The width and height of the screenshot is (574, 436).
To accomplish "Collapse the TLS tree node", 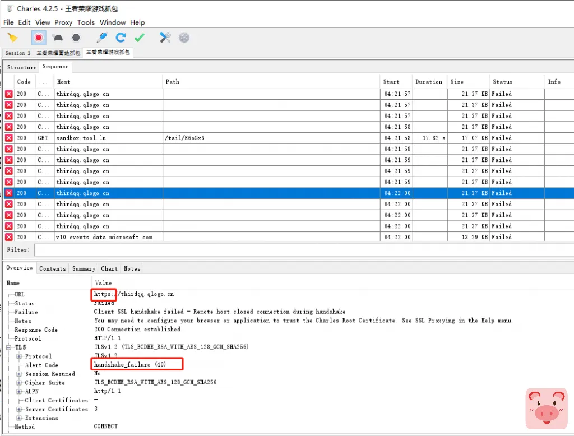I will [10, 347].
